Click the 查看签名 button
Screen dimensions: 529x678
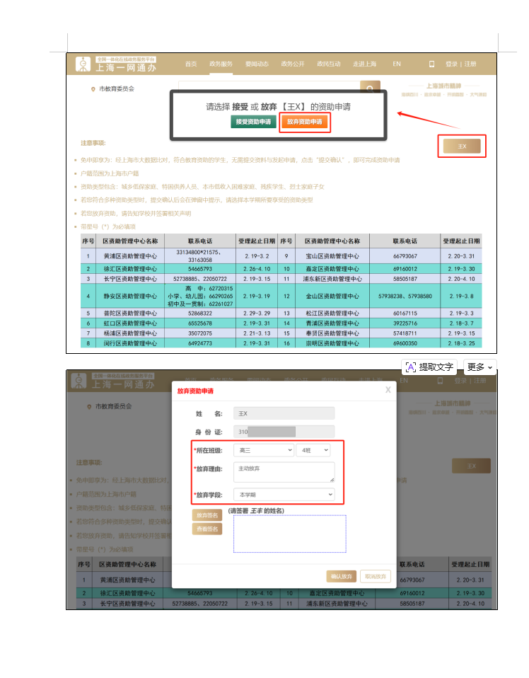click(207, 529)
